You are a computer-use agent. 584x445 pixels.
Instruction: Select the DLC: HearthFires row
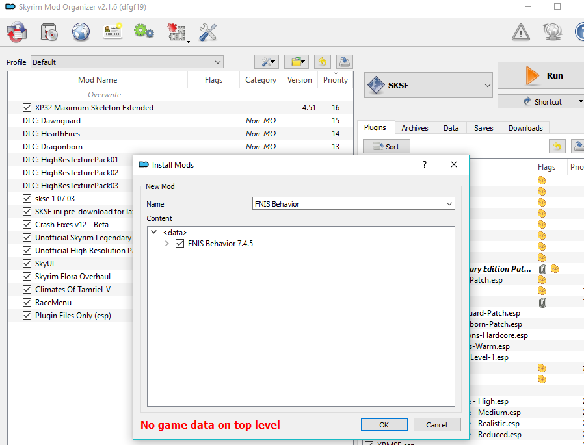tap(180, 134)
